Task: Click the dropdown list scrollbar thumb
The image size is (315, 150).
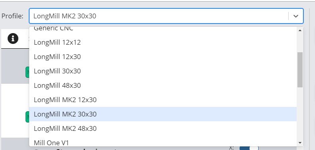Action: (x=300, y=70)
